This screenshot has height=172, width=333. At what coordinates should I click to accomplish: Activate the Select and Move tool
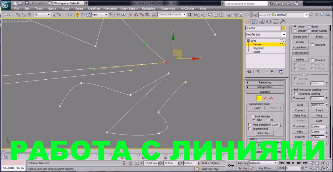[x=77, y=14]
